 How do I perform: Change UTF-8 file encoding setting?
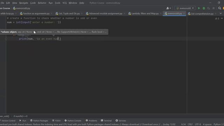coord(198,125)
